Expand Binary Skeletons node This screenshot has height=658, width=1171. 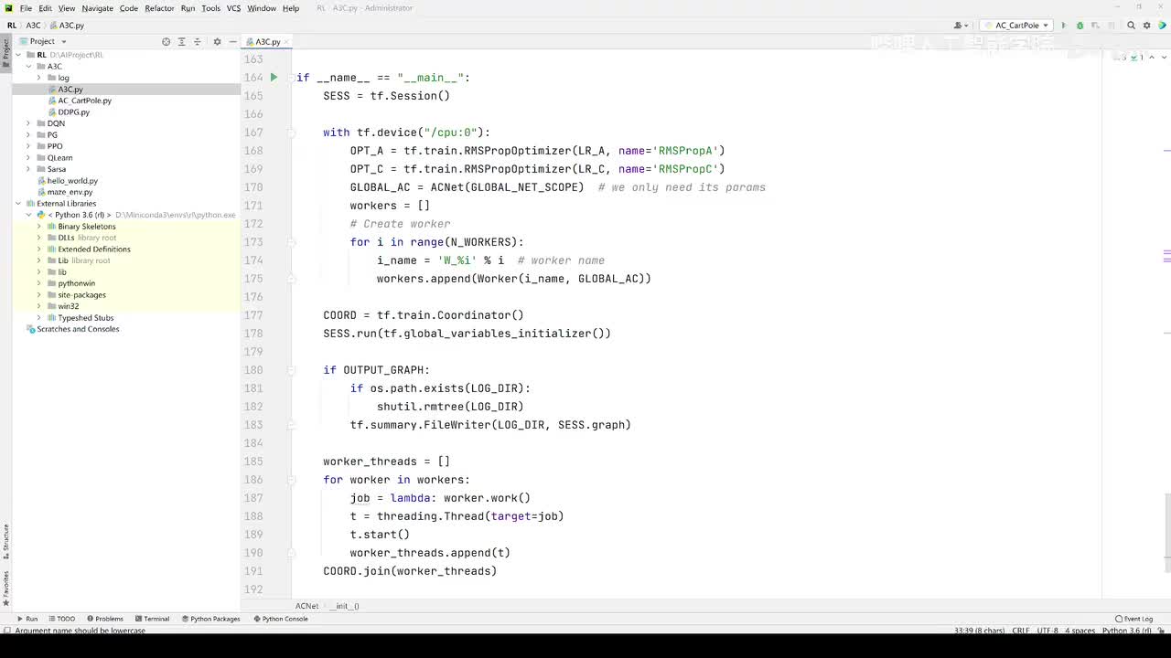tap(39, 227)
